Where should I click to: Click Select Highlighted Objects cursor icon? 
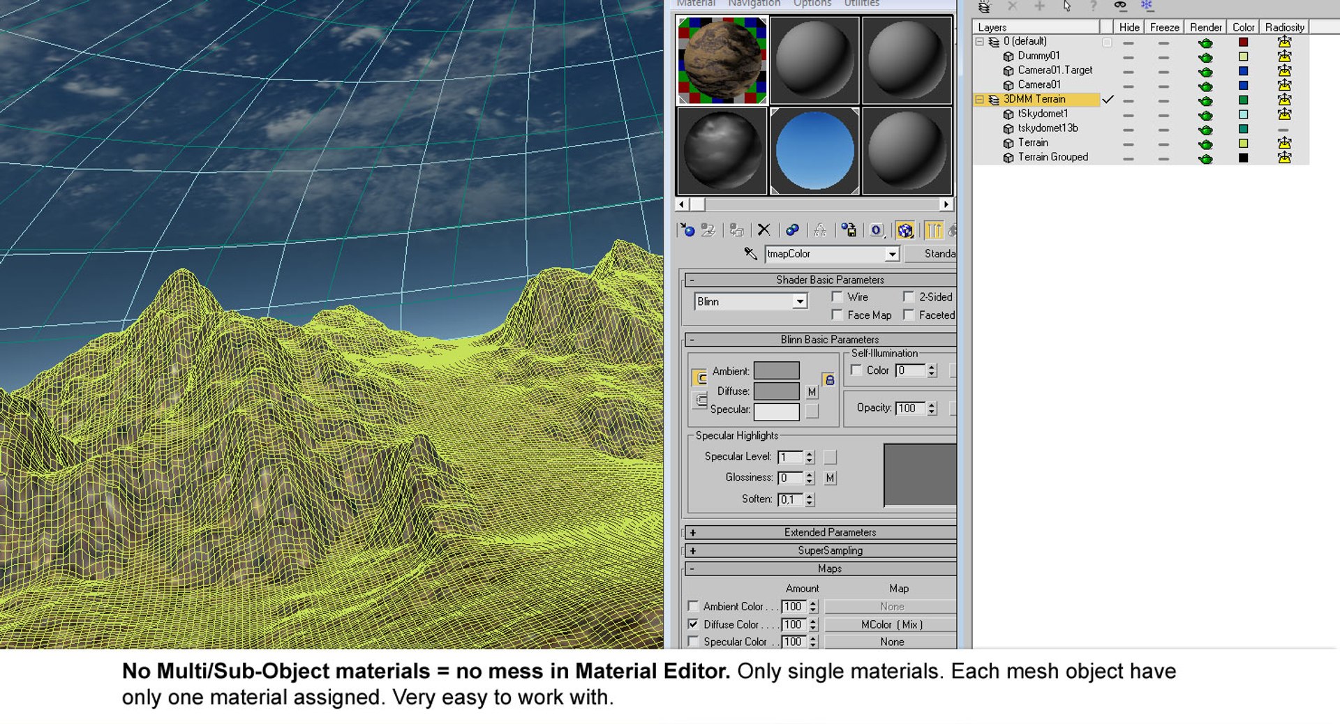pyautogui.click(x=1067, y=6)
